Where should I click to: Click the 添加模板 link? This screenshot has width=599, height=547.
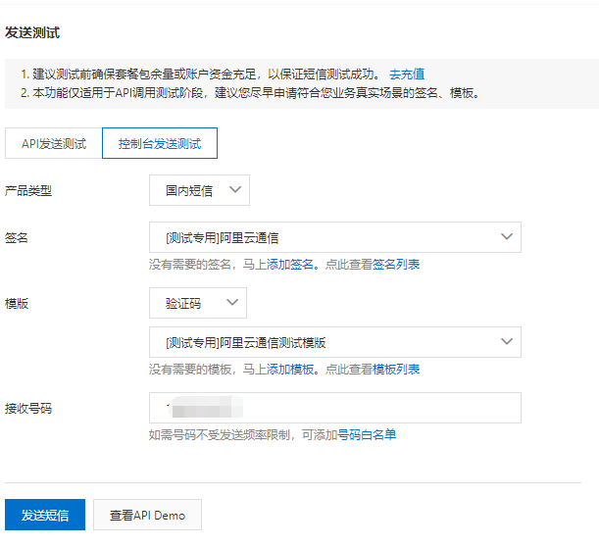[x=292, y=370]
